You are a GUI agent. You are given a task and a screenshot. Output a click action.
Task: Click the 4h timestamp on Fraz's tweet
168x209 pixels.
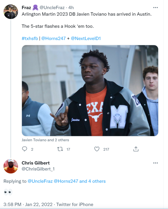coord(71,8)
